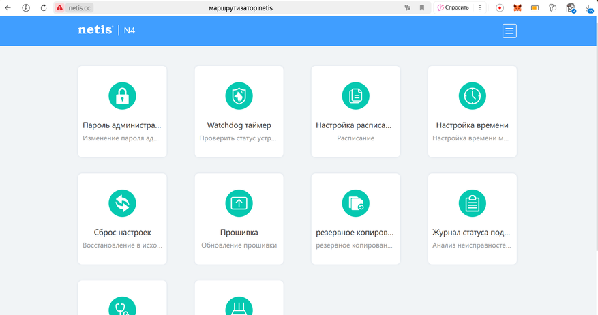Click the Сброс настроек title

pos(123,232)
